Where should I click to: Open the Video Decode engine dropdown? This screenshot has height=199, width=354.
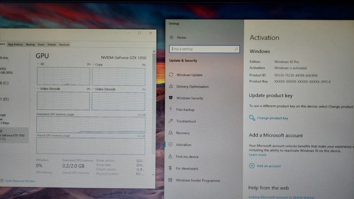tap(93, 89)
